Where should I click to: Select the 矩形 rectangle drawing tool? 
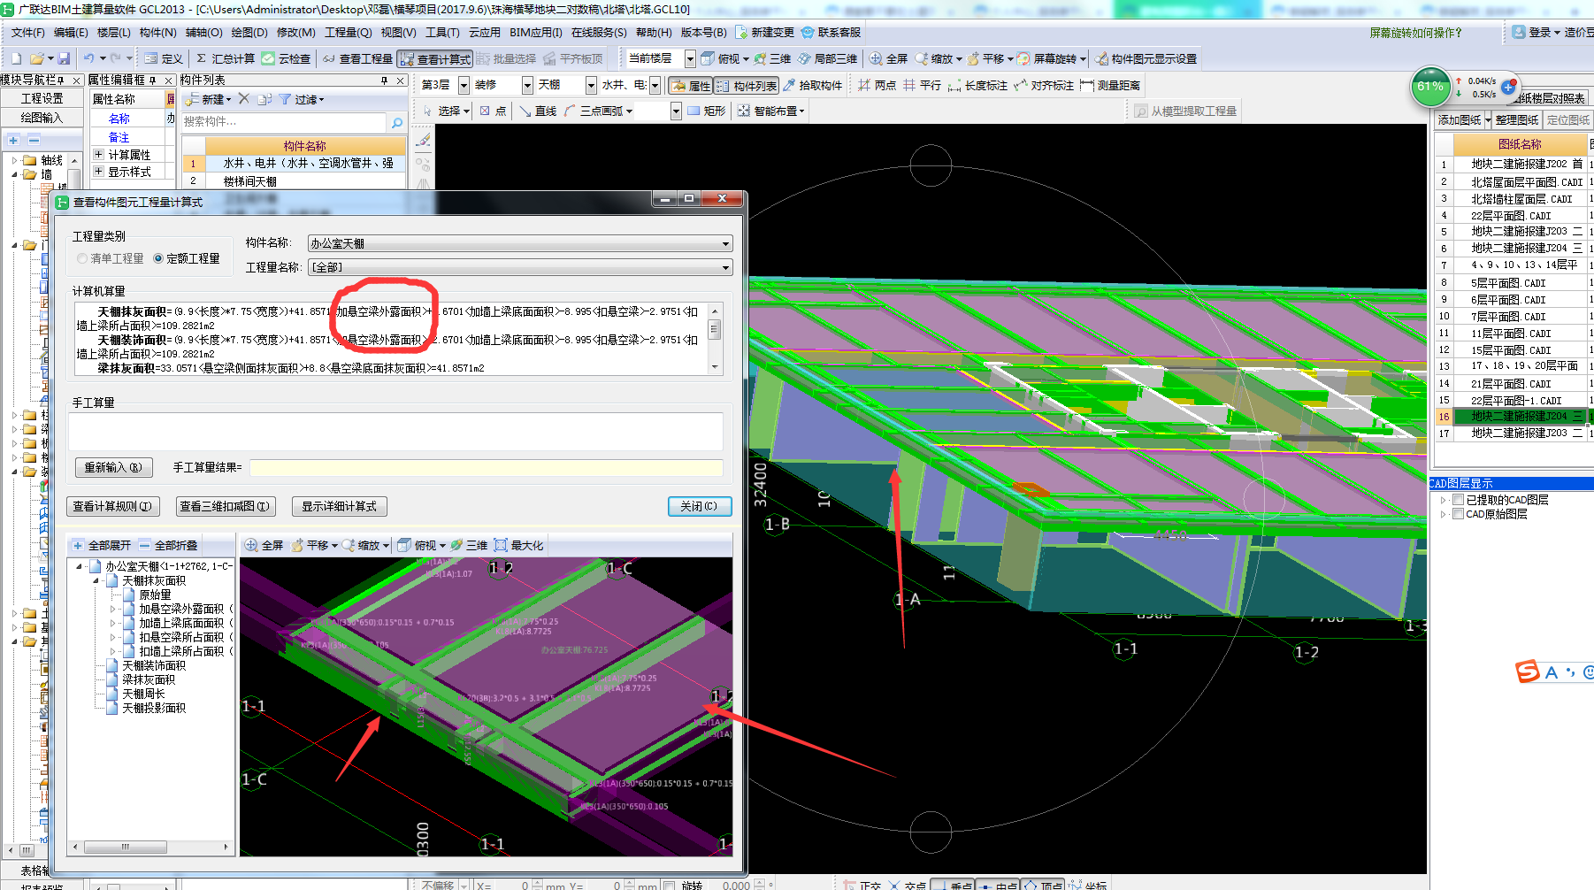point(707,111)
